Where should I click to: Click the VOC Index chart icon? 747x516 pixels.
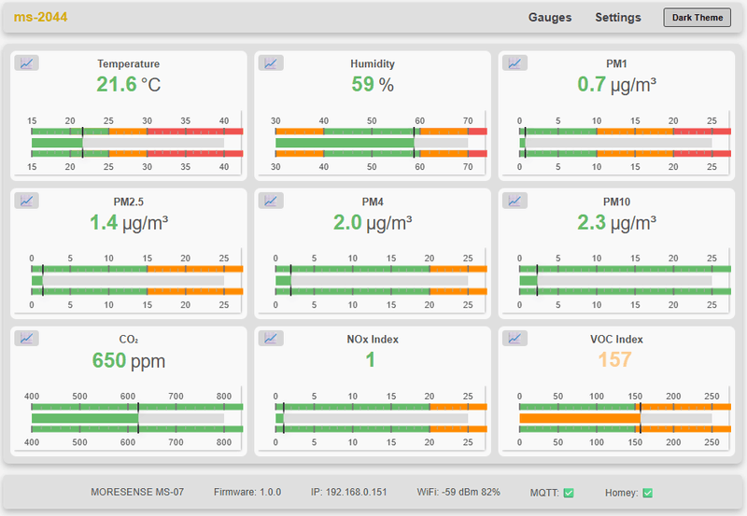pos(514,338)
